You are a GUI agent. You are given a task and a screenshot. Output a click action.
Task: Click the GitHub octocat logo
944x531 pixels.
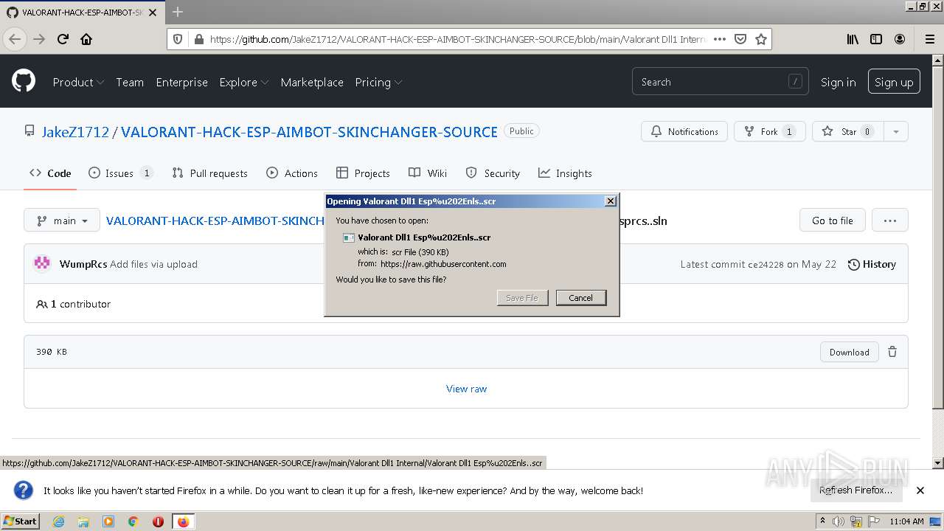click(x=24, y=80)
